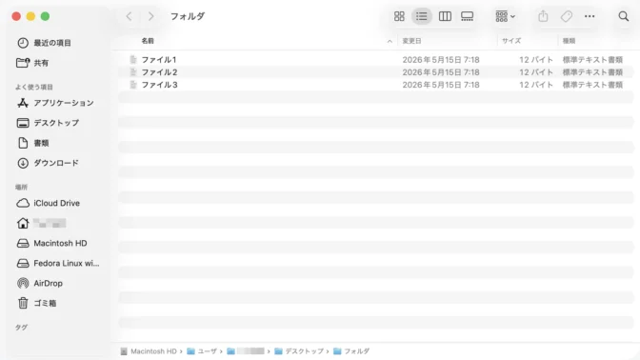Minimize the window with yellow button
The image size is (640, 360).
pyautogui.click(x=30, y=16)
